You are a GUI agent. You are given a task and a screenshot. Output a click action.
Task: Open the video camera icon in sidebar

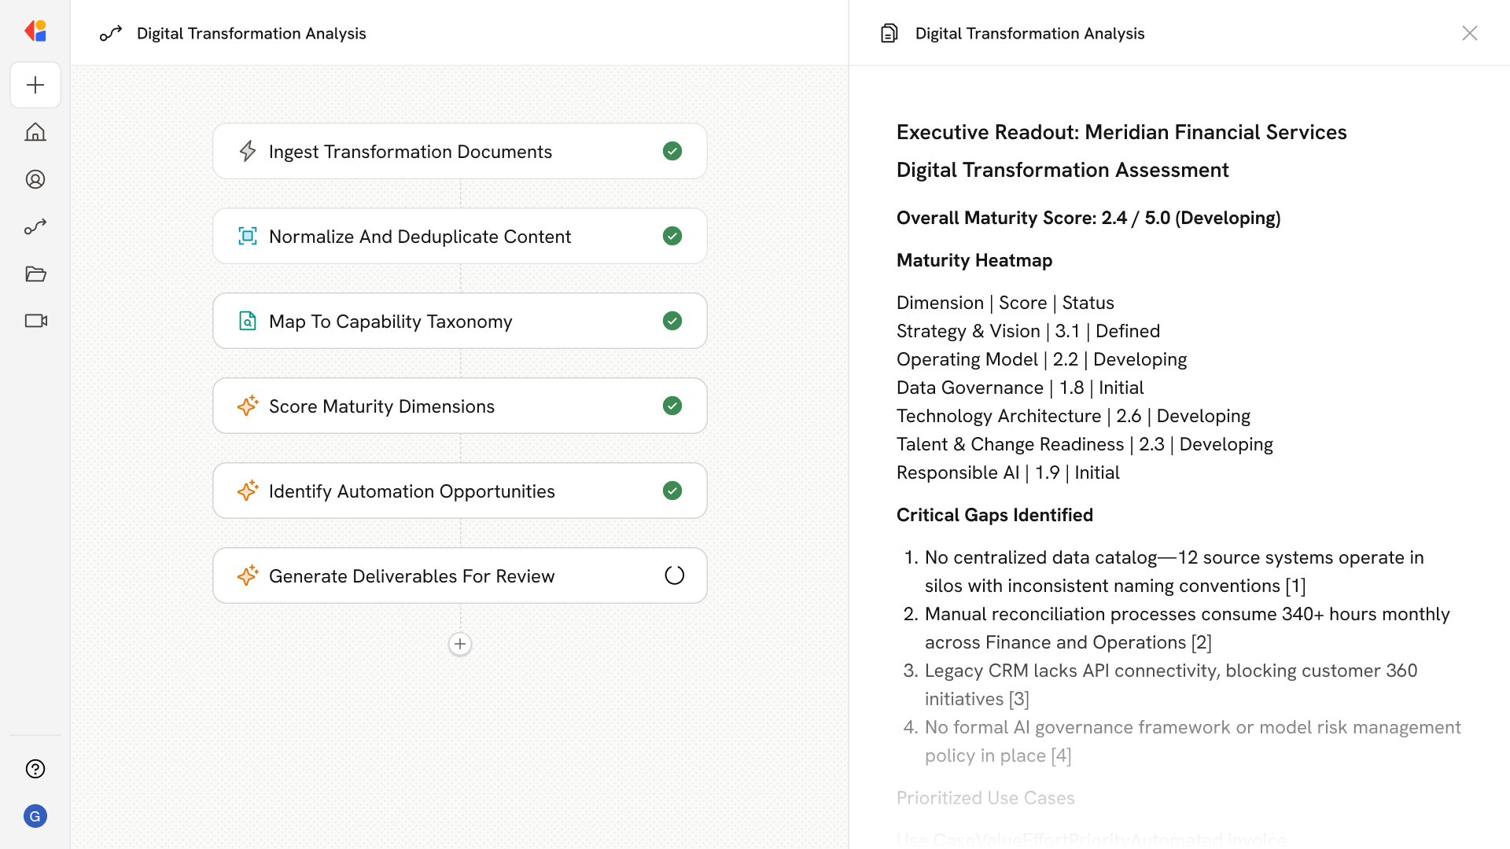(x=35, y=321)
